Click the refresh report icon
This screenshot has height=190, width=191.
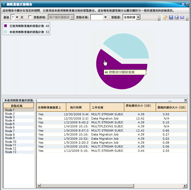165,18
